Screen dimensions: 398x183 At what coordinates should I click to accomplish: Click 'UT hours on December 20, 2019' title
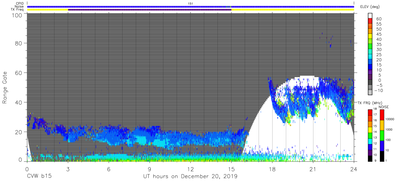[x=191, y=177]
